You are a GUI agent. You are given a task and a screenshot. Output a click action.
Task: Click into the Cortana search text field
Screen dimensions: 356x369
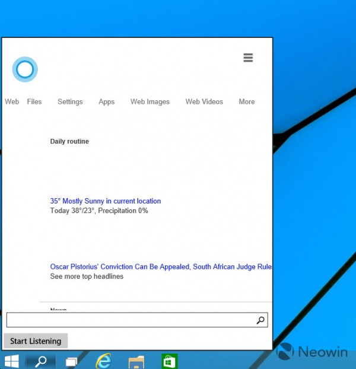click(x=131, y=320)
